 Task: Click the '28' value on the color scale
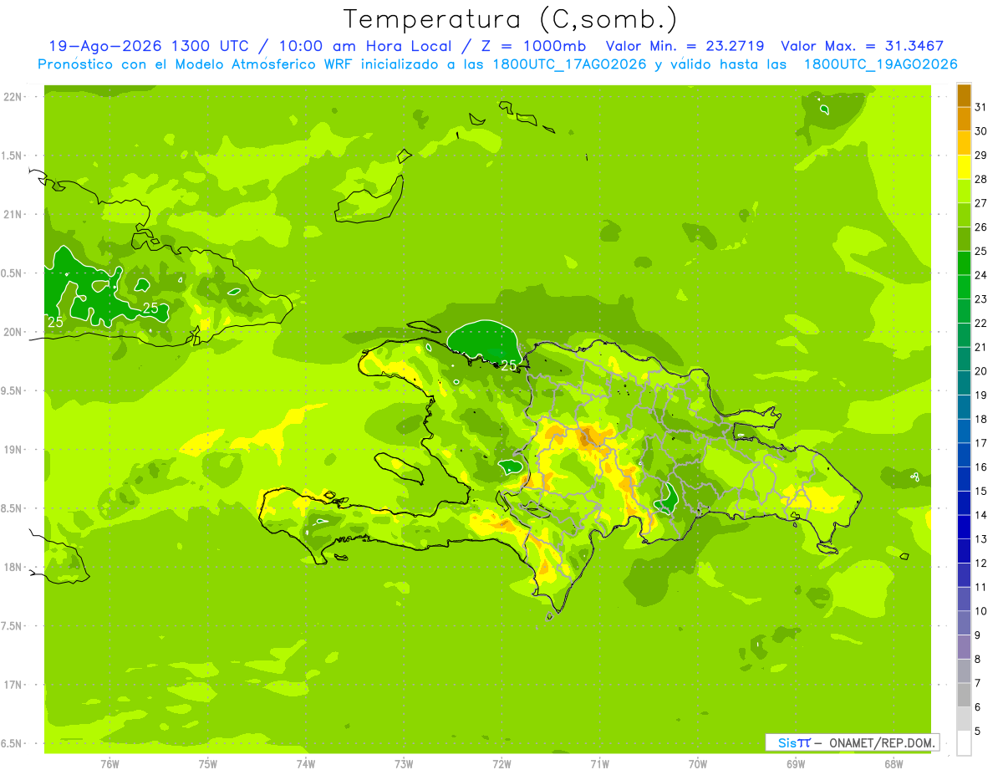coord(981,179)
